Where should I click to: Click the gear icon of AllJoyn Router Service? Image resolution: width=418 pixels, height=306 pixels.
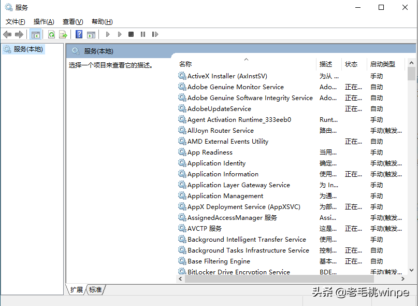coord(182,131)
